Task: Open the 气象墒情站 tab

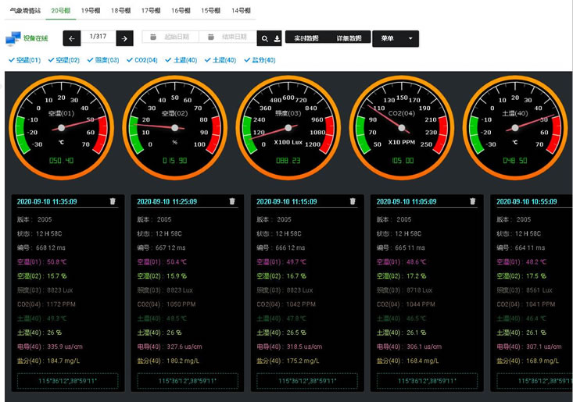Action: click(x=25, y=11)
